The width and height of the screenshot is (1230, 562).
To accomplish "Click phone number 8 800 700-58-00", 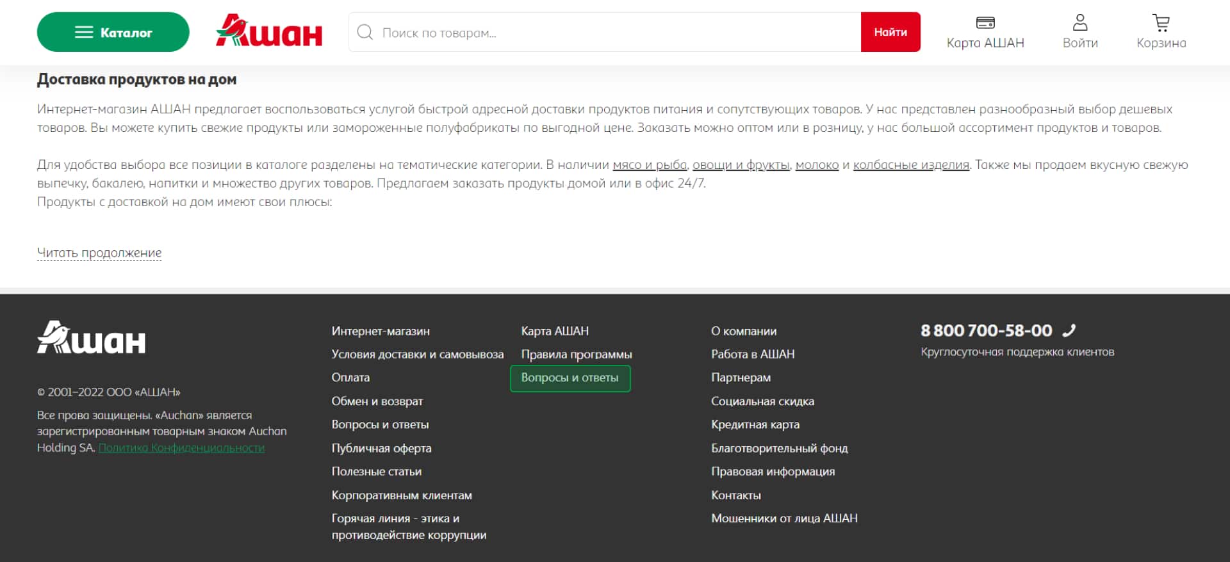I will (987, 331).
